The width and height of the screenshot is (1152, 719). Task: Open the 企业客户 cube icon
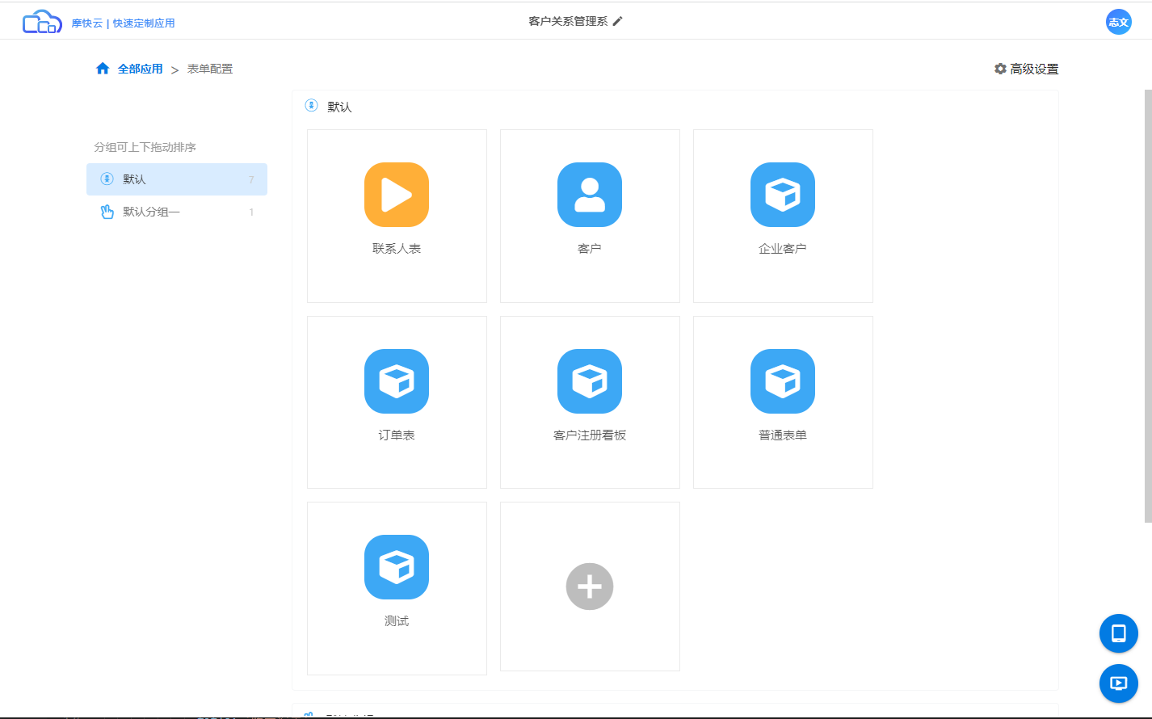coord(783,195)
